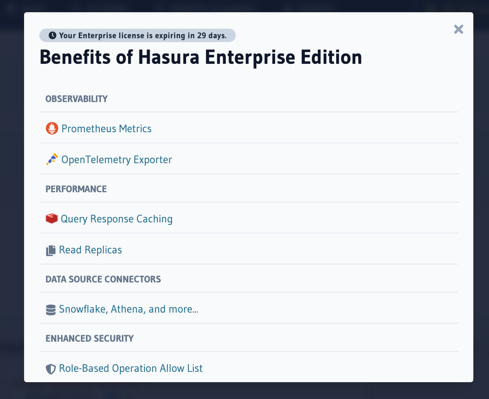Click the Read Replicas copy icon
The width and height of the screenshot is (489, 399).
point(51,250)
